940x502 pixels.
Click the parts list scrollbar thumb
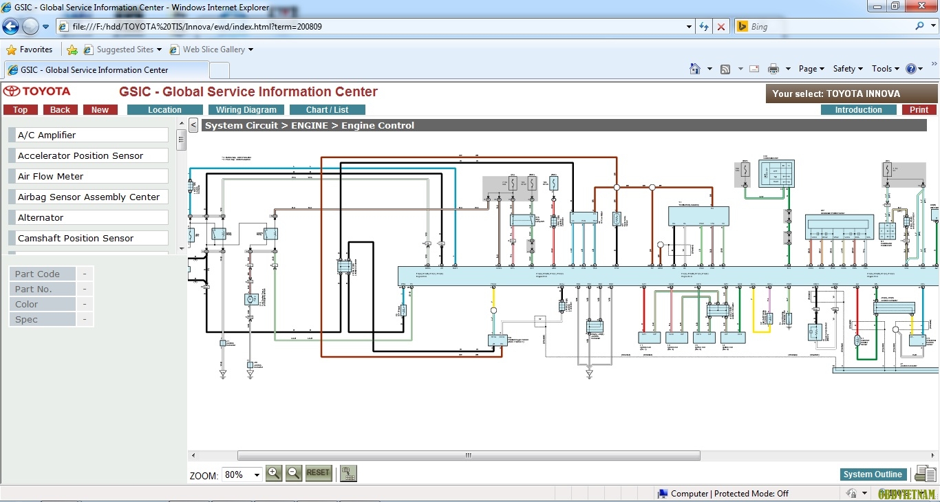pyautogui.click(x=182, y=140)
